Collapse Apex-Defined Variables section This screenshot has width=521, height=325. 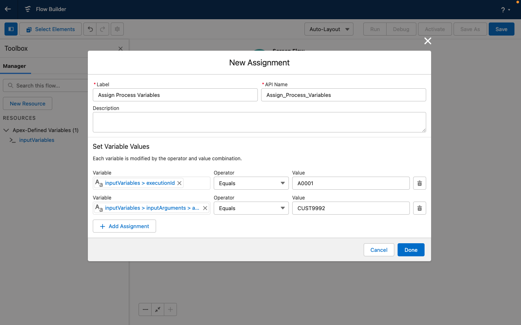click(6, 130)
